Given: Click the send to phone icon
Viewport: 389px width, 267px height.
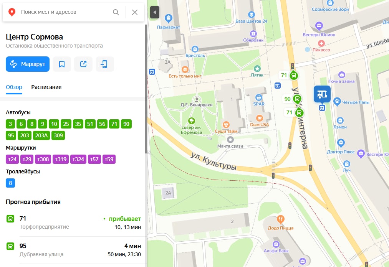Looking at the screenshot, I should click(x=105, y=64).
